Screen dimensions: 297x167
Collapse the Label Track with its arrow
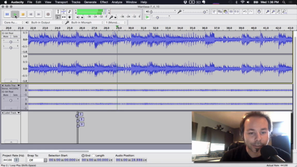point(11,141)
